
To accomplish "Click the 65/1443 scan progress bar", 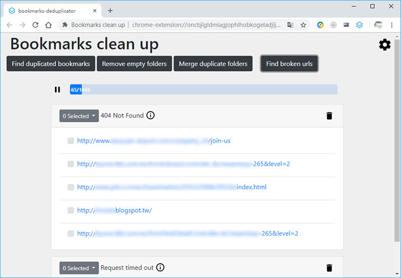I will 203,89.
